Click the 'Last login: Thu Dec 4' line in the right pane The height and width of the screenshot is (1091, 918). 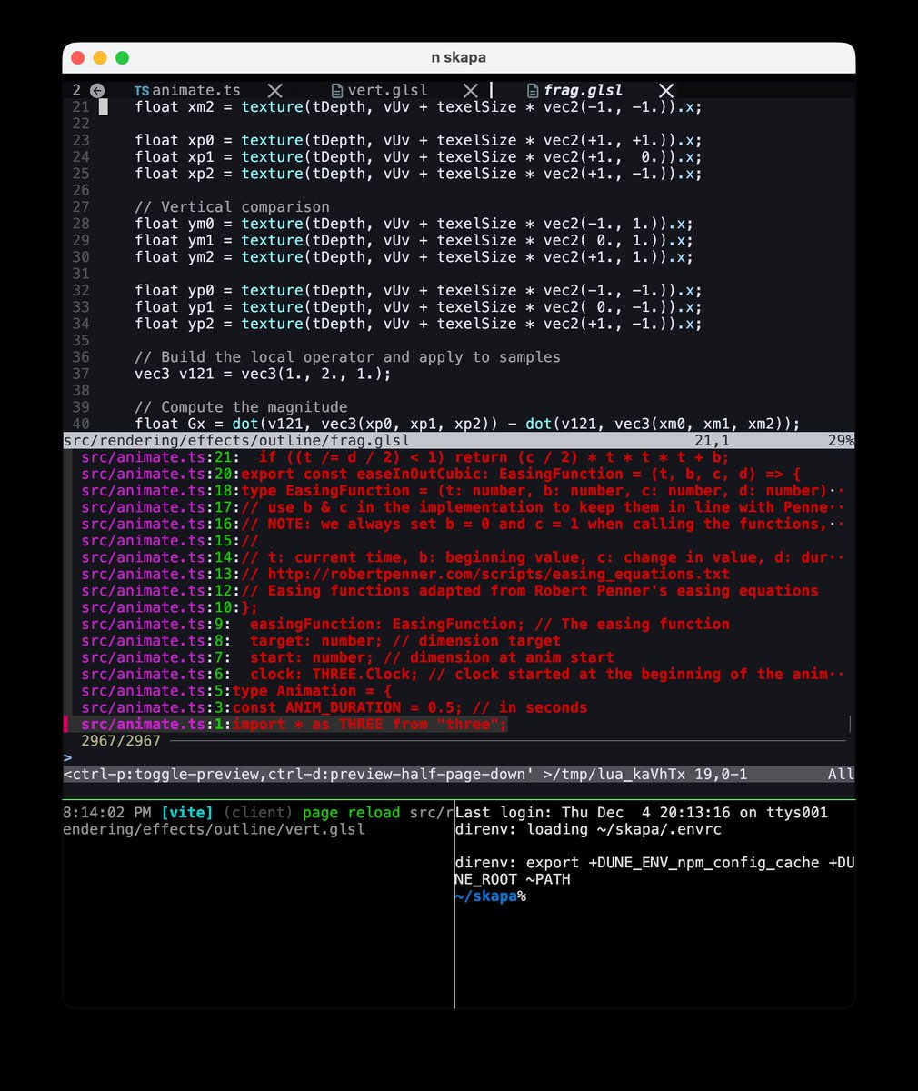coord(642,812)
